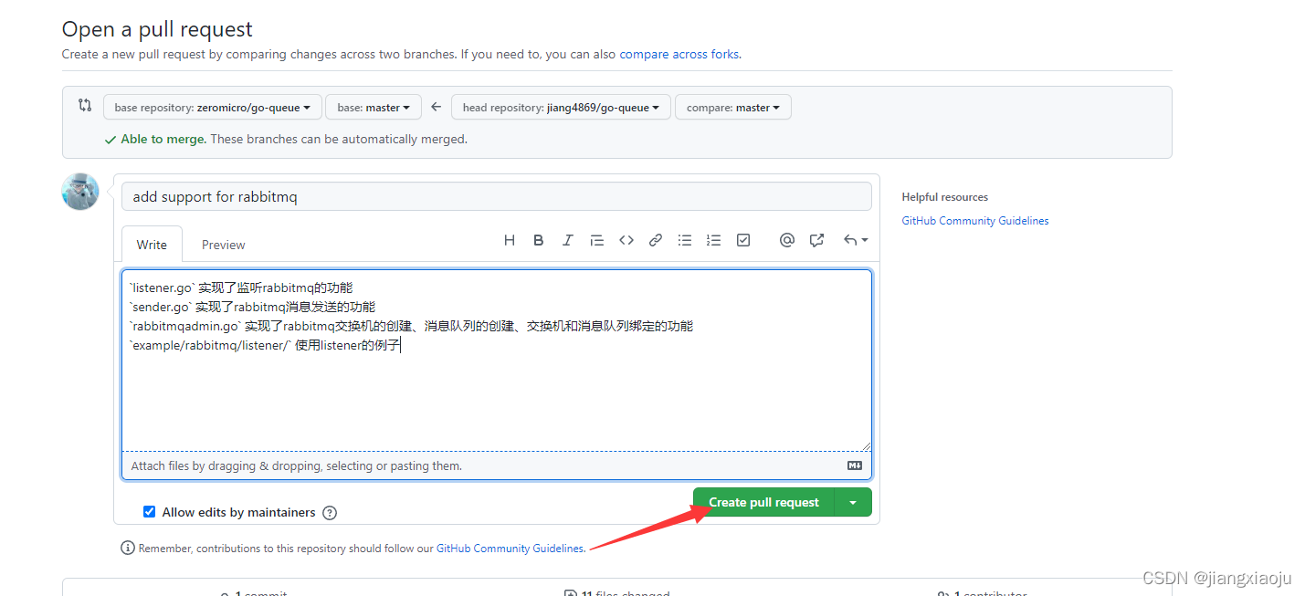Reference an issue or pull request
The image size is (1305, 596).
click(816, 240)
